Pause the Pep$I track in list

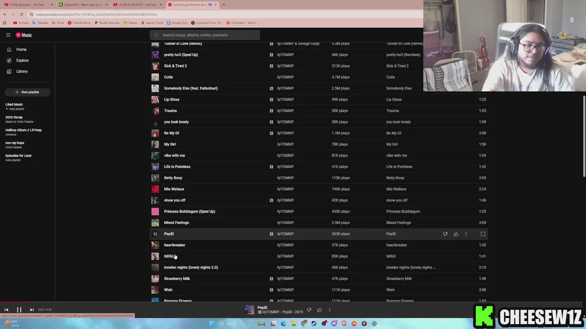tap(155, 234)
